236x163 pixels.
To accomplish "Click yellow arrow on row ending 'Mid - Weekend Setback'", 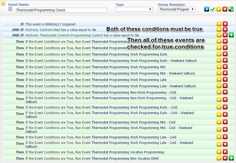I will click(219, 73).
